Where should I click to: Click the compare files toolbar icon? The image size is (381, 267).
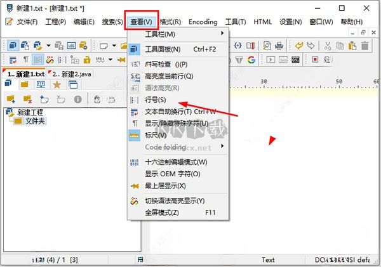click(x=250, y=46)
